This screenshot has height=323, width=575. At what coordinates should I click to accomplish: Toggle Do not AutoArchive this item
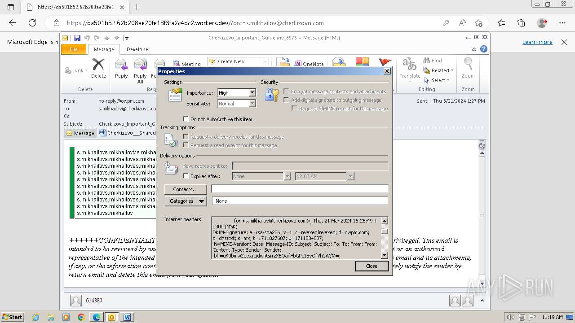click(x=186, y=119)
